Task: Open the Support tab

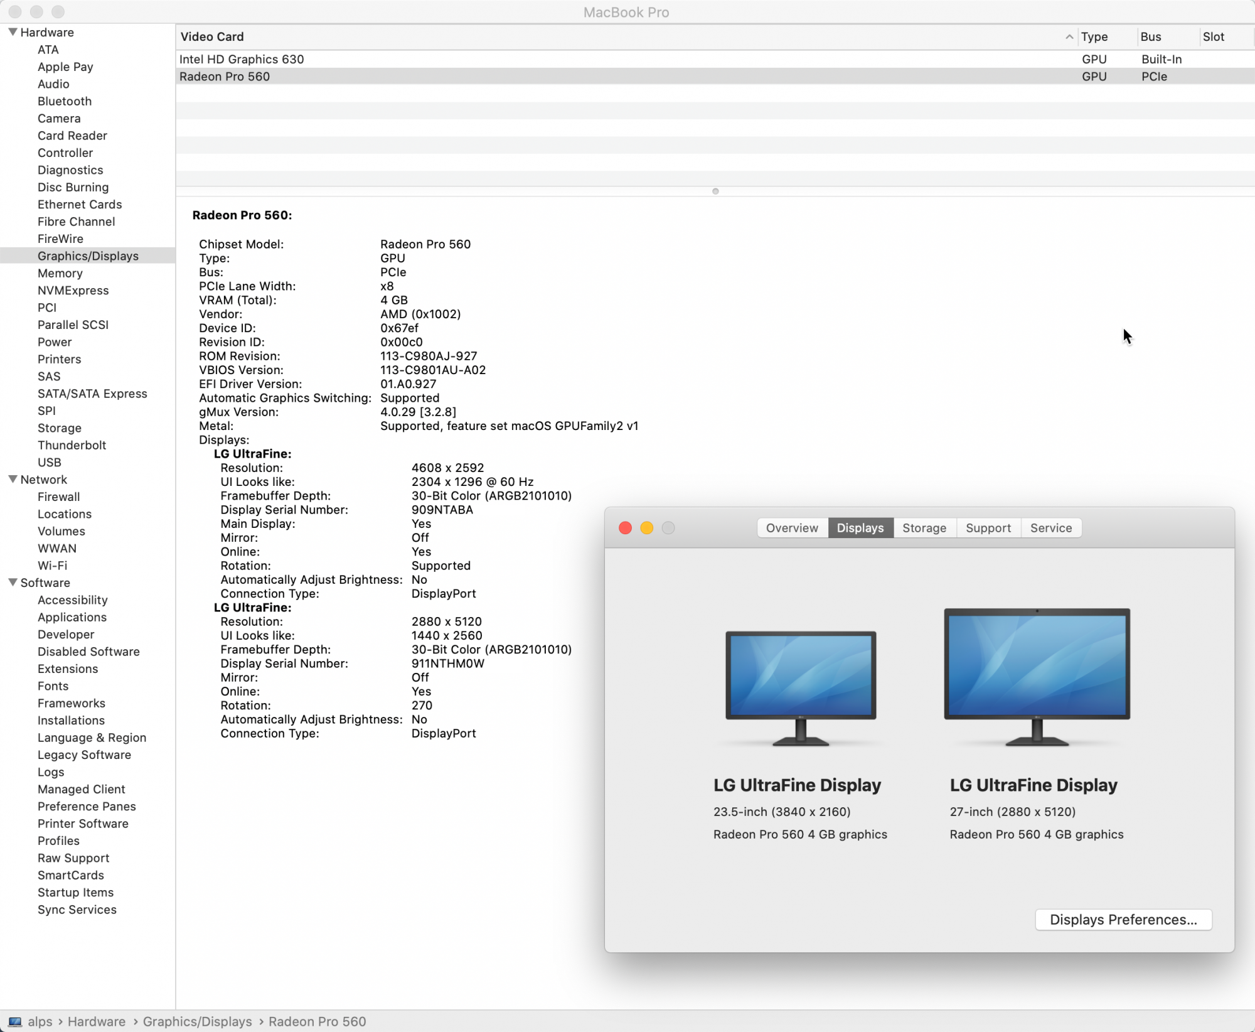Action: tap(988, 528)
